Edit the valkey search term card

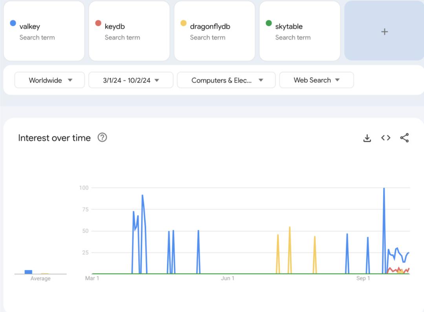[x=44, y=31]
